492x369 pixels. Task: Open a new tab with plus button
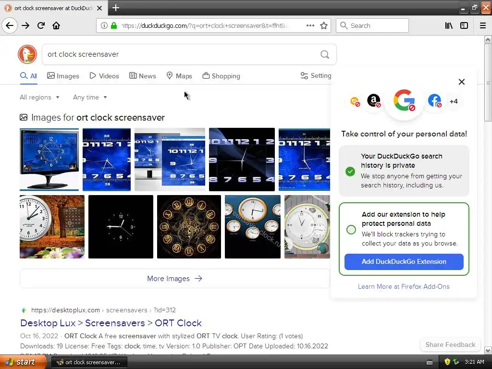point(116,8)
